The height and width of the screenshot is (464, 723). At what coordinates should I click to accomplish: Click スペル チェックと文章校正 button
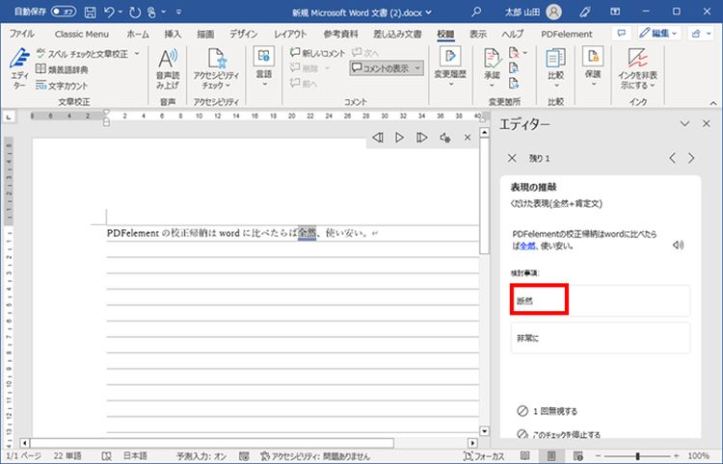point(88,54)
